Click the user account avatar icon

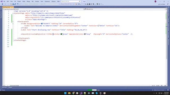click(155, 1)
